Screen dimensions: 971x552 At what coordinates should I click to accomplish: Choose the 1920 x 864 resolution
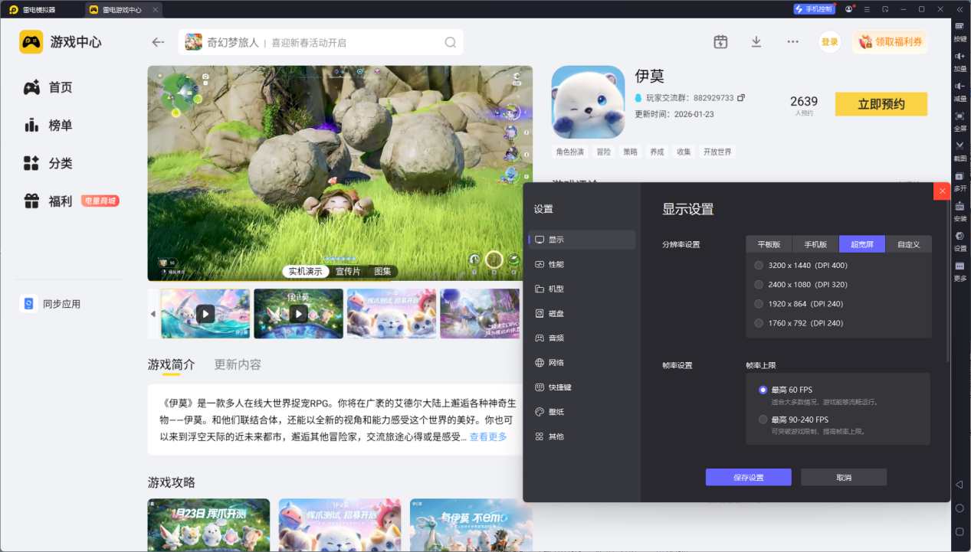coord(759,304)
